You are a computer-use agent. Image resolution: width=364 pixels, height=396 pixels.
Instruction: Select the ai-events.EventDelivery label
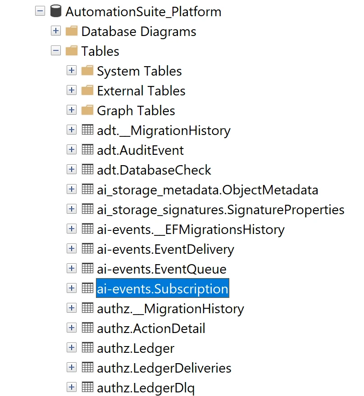tap(166, 249)
